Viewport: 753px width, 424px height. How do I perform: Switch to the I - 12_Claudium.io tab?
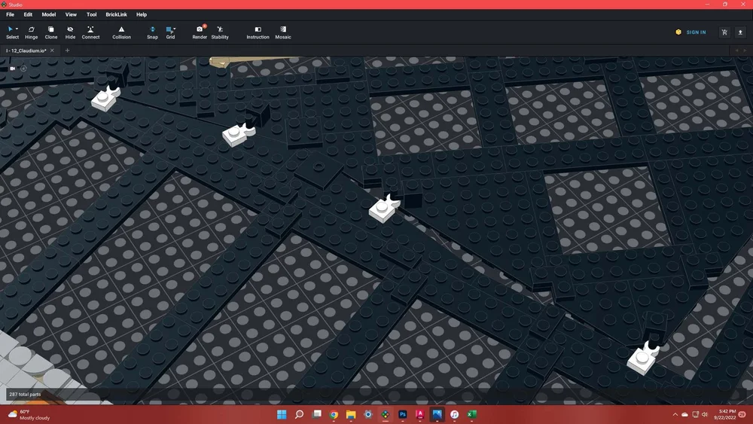coord(26,50)
